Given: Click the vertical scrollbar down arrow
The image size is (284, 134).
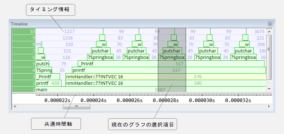Looking at the screenshot, I should (x=269, y=89).
